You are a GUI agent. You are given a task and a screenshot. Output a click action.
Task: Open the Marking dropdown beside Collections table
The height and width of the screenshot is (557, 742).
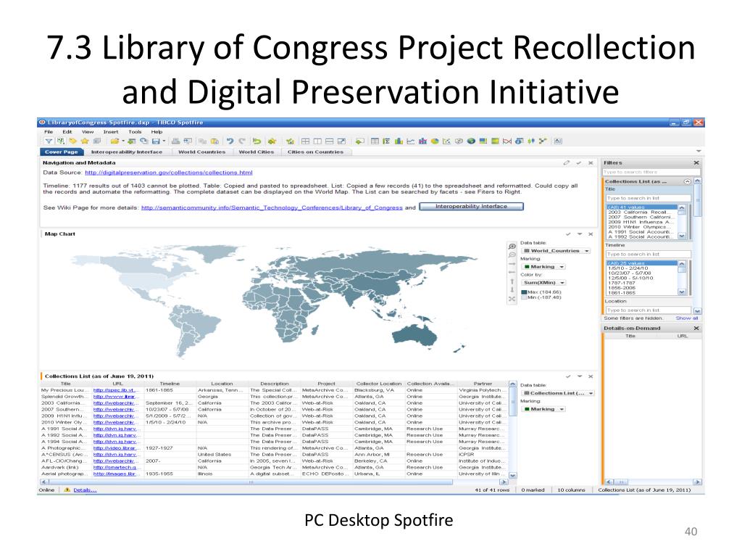point(543,409)
